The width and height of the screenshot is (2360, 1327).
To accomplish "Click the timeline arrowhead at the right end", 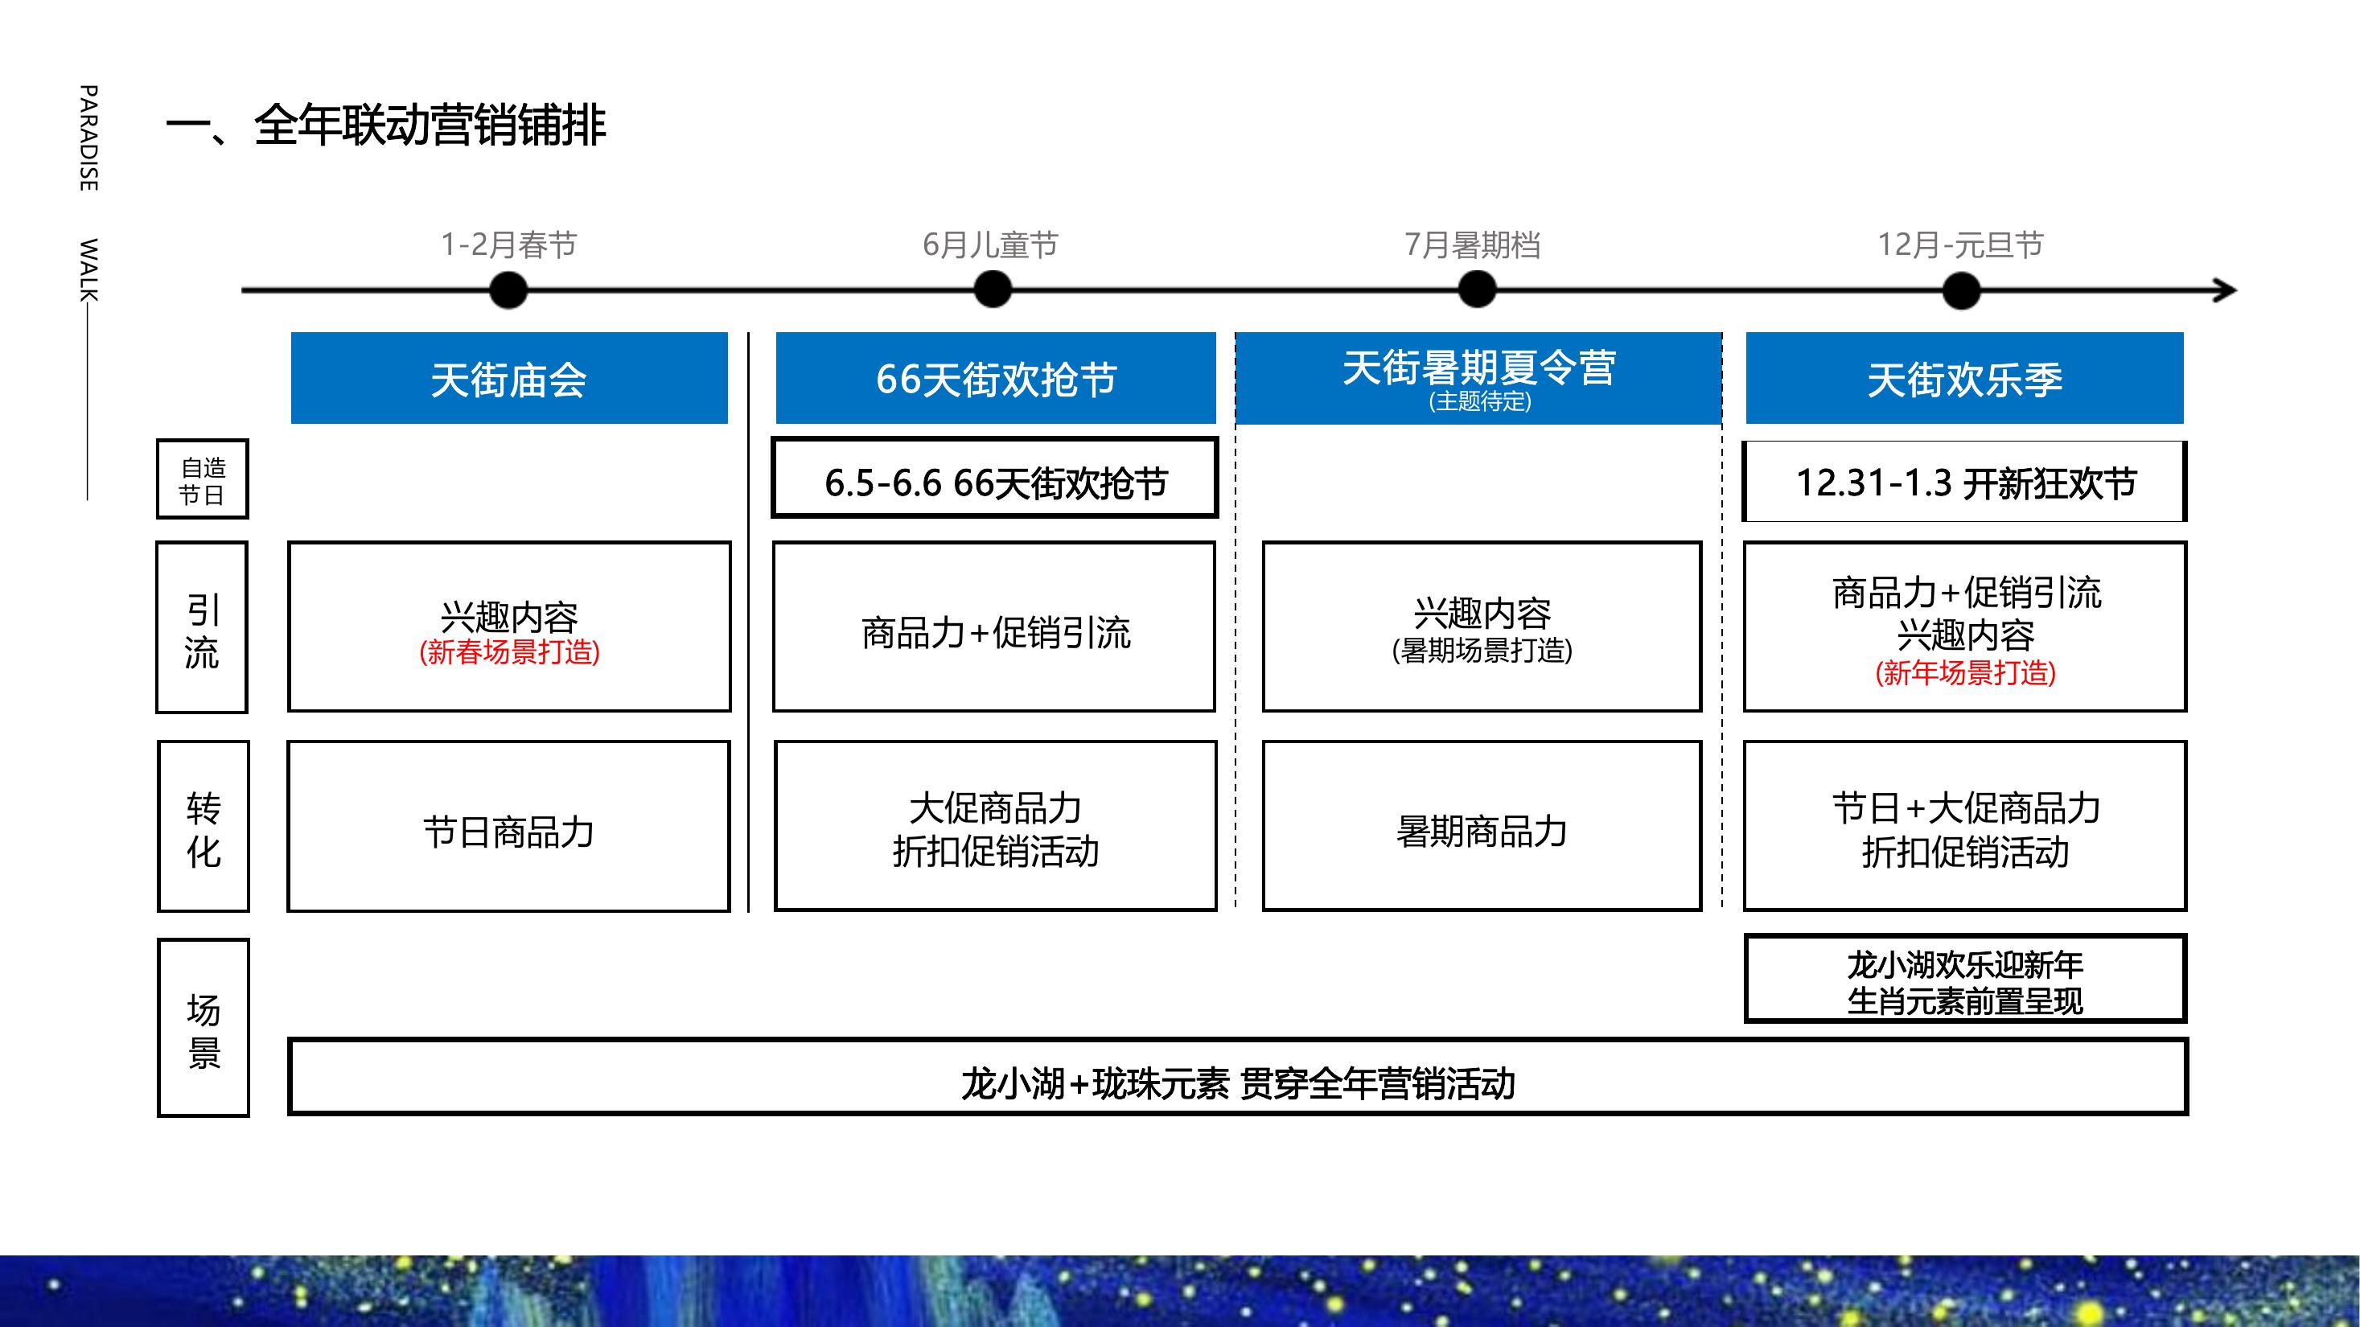I will 2224,291.
